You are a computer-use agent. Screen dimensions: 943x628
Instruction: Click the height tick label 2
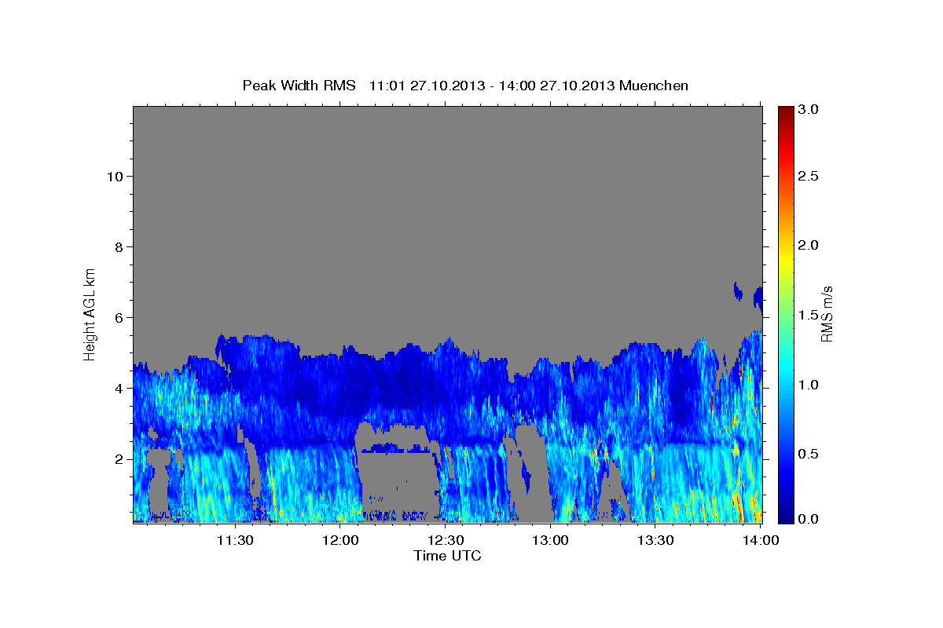pyautogui.click(x=117, y=459)
